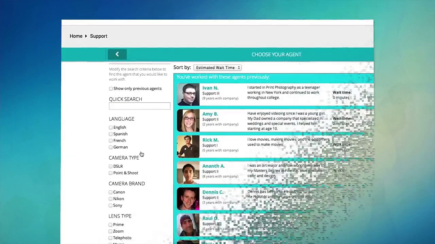Choose agent Rick M. by name
Screen dimensions: 435x244
[210, 140]
